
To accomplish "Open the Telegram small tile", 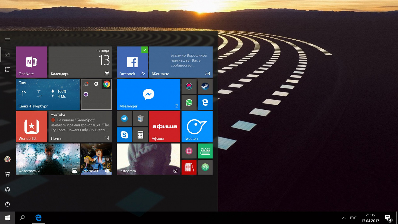I will pos(124,119).
